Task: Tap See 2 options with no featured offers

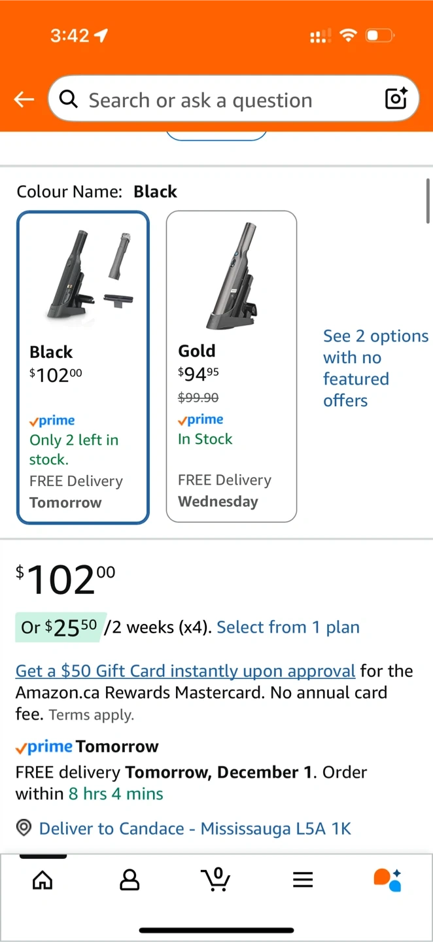Action: pyautogui.click(x=375, y=368)
